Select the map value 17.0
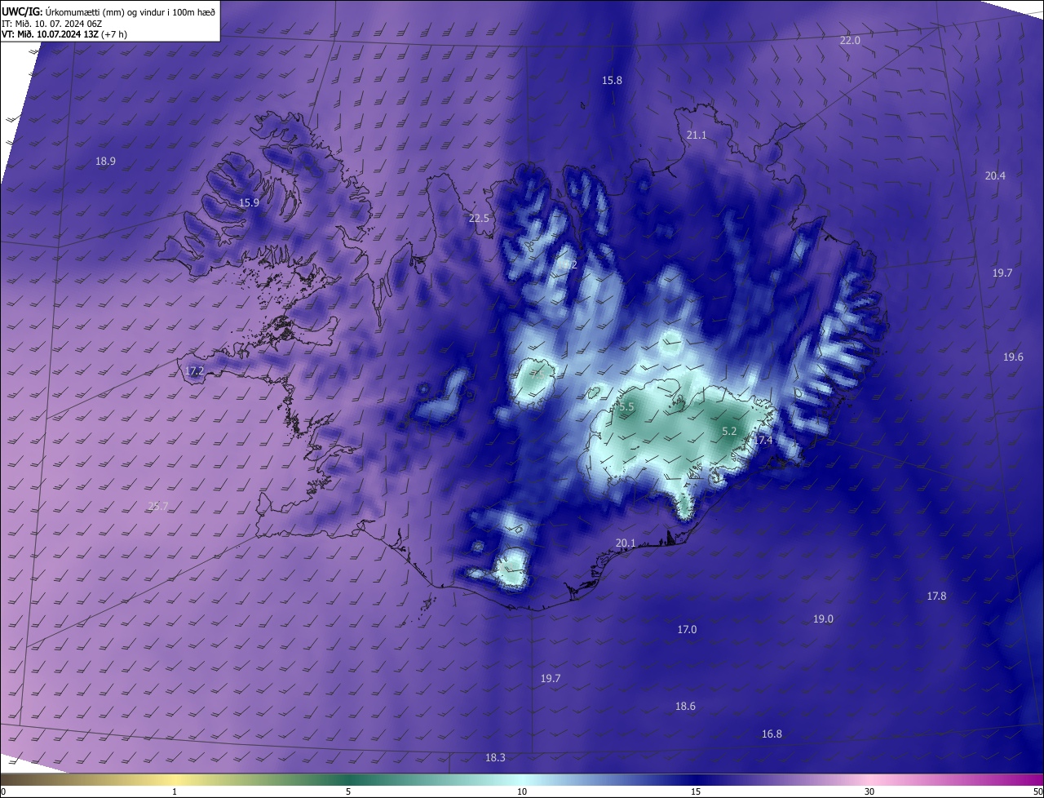 coord(687,629)
